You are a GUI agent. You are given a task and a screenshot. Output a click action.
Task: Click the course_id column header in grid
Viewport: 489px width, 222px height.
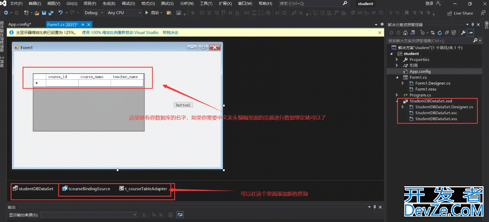(62, 76)
